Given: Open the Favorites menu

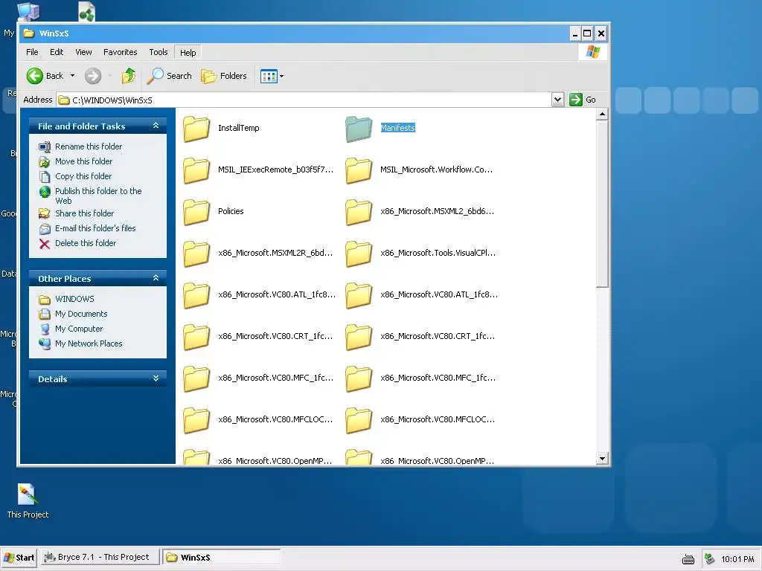Looking at the screenshot, I should click(x=120, y=52).
